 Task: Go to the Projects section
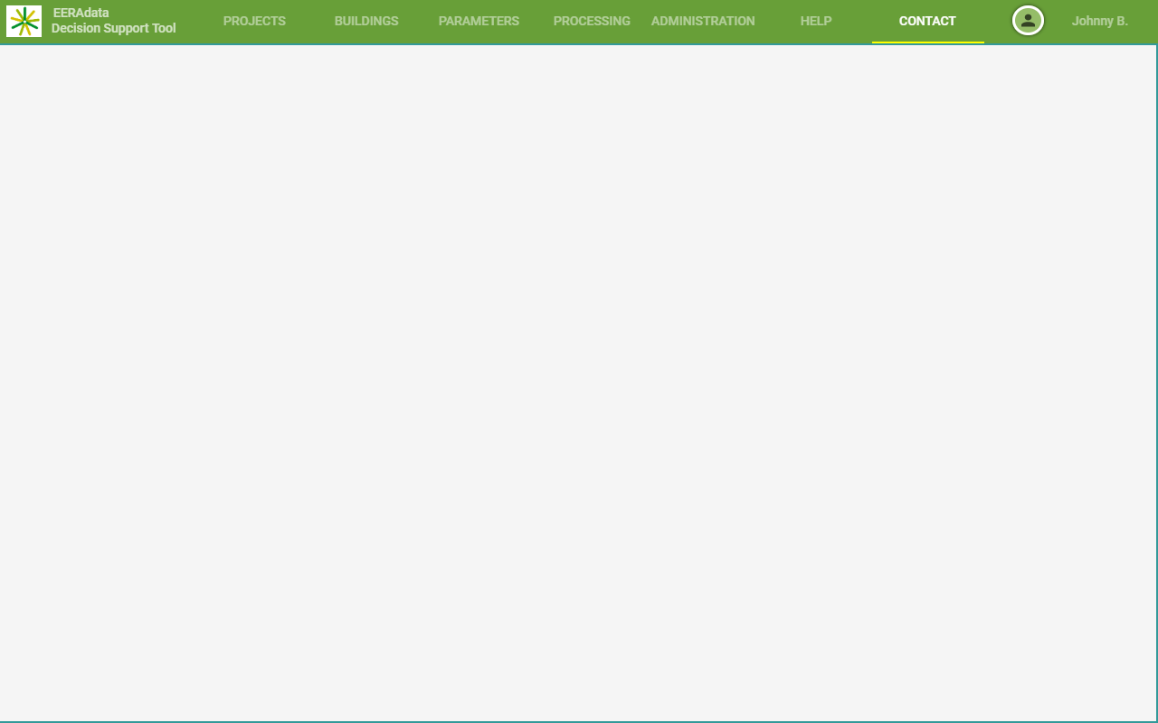254,21
